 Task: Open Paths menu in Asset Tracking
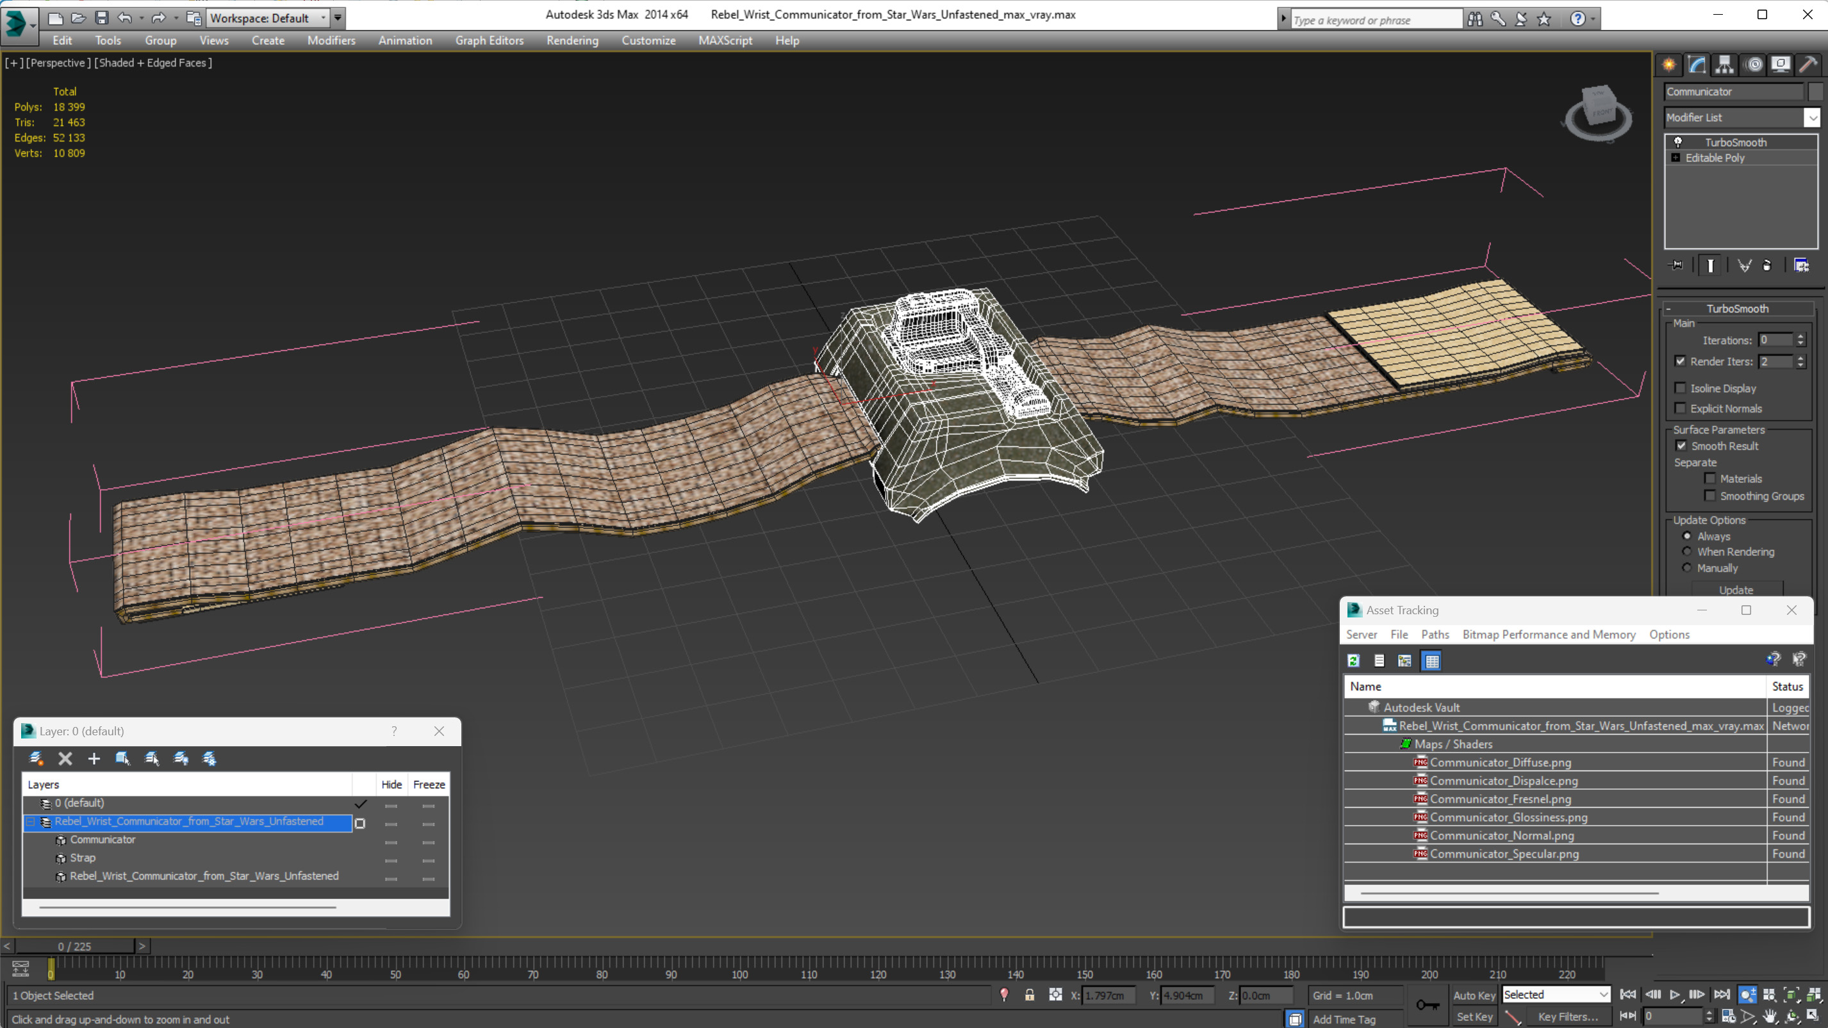point(1434,634)
